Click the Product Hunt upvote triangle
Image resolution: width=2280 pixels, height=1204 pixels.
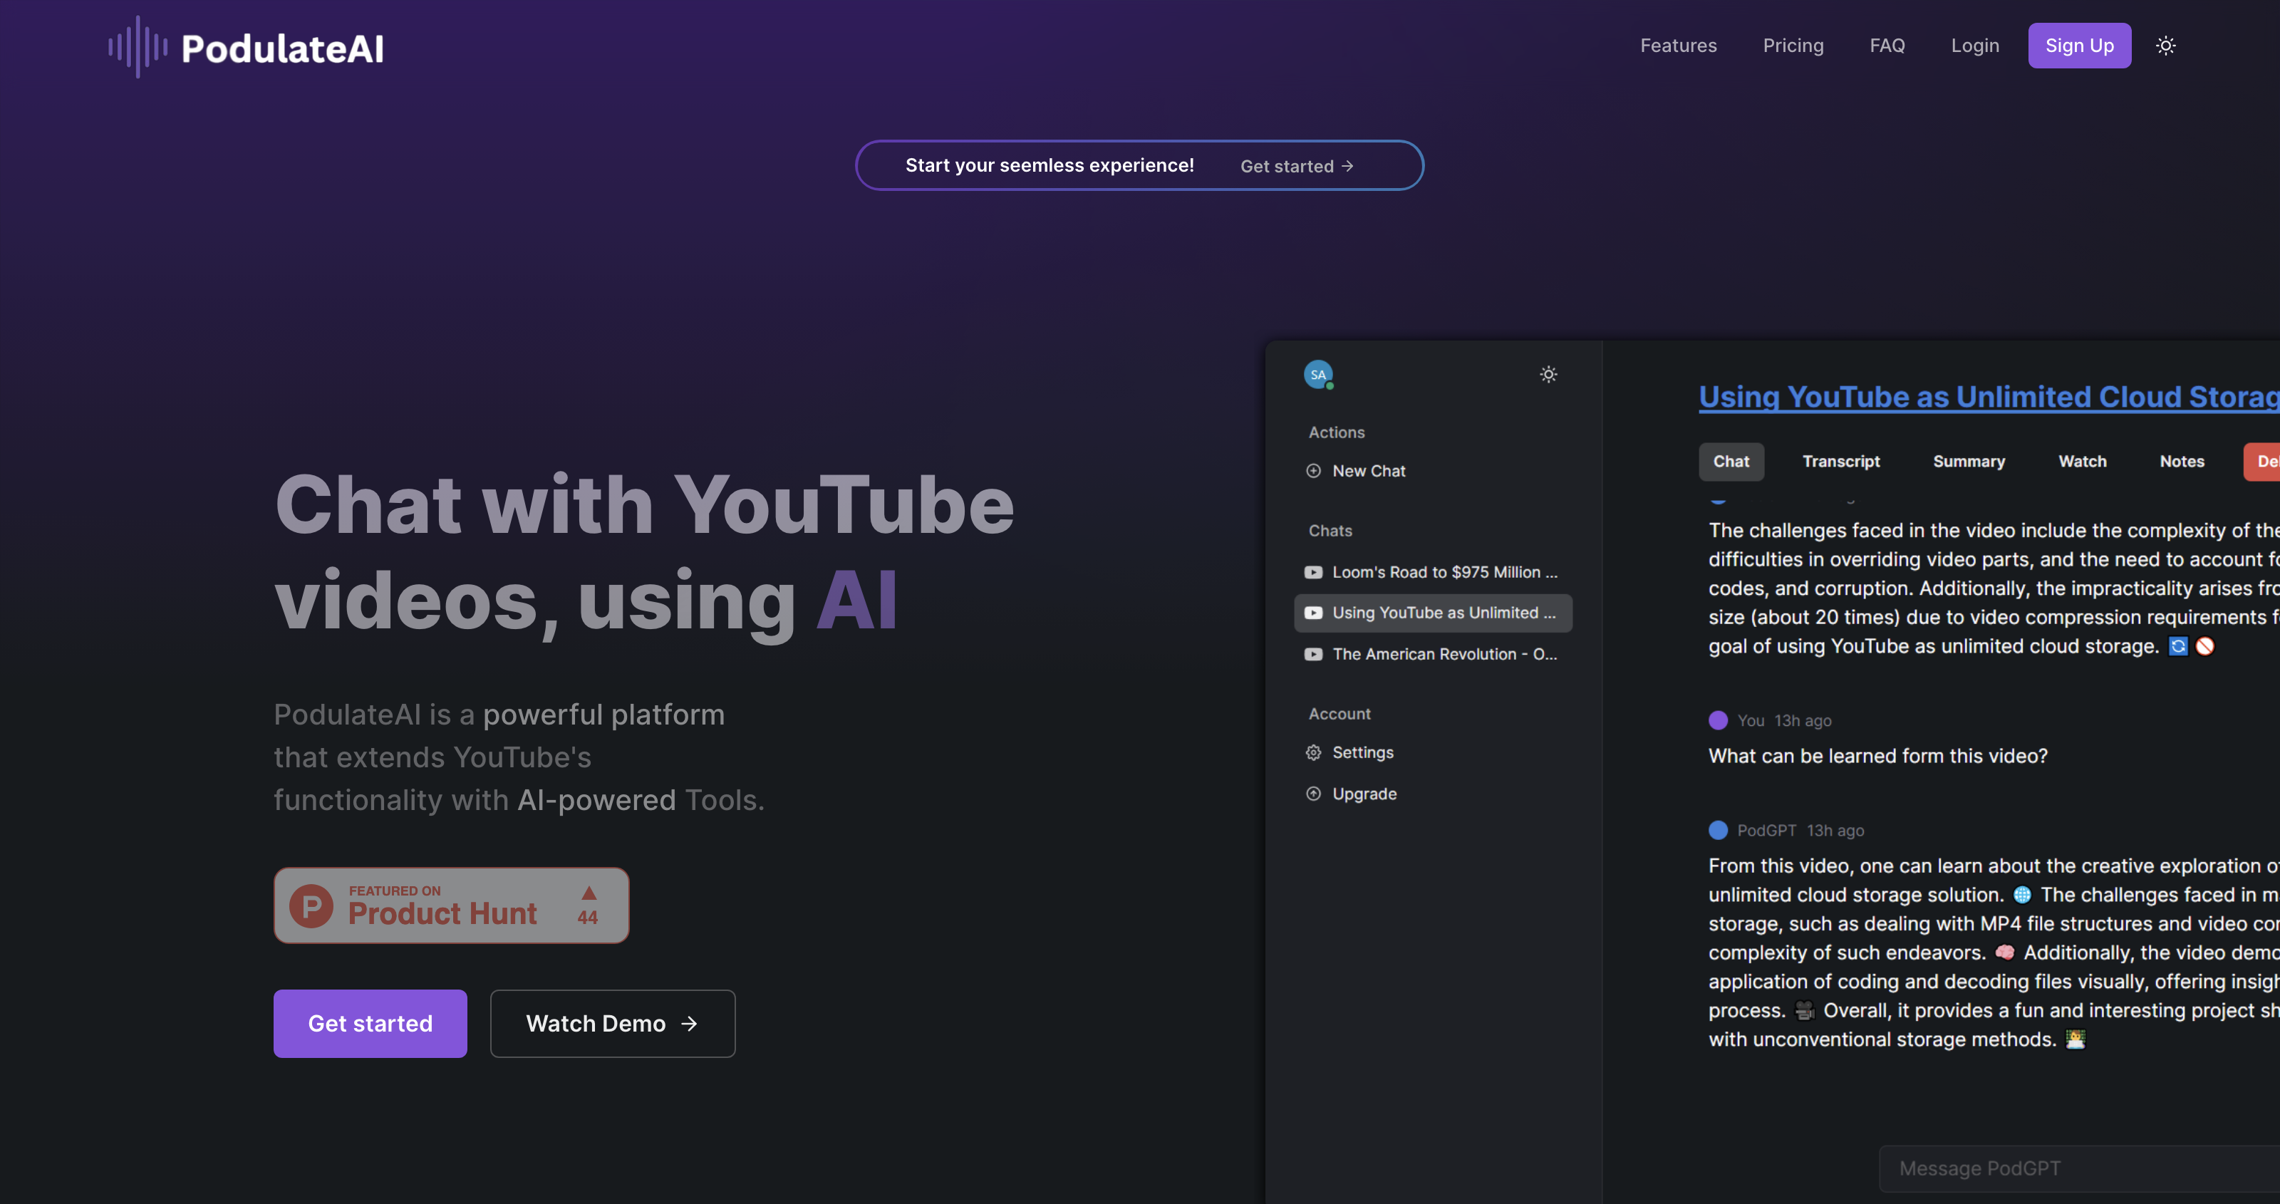pyautogui.click(x=589, y=893)
